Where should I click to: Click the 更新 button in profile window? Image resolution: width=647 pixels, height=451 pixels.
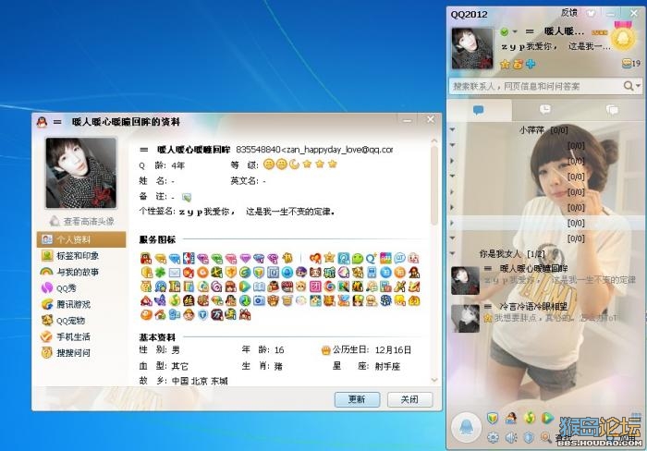(x=357, y=399)
